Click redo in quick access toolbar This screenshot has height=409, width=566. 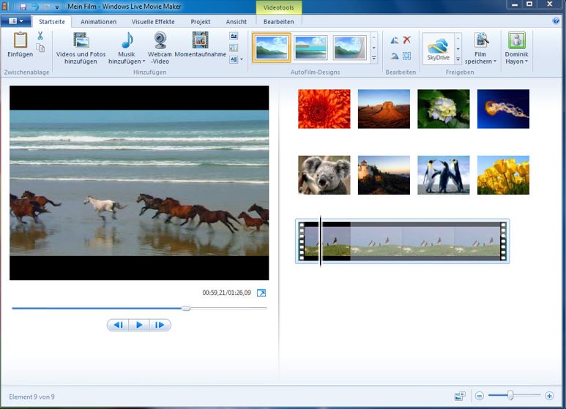point(47,7)
